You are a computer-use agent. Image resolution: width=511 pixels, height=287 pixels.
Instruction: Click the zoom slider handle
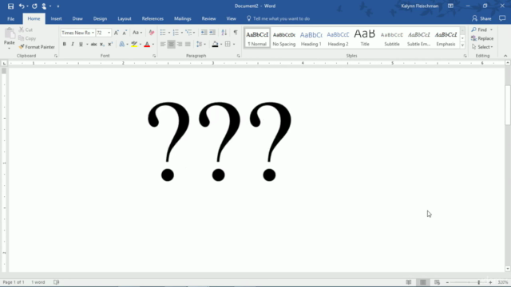479,282
